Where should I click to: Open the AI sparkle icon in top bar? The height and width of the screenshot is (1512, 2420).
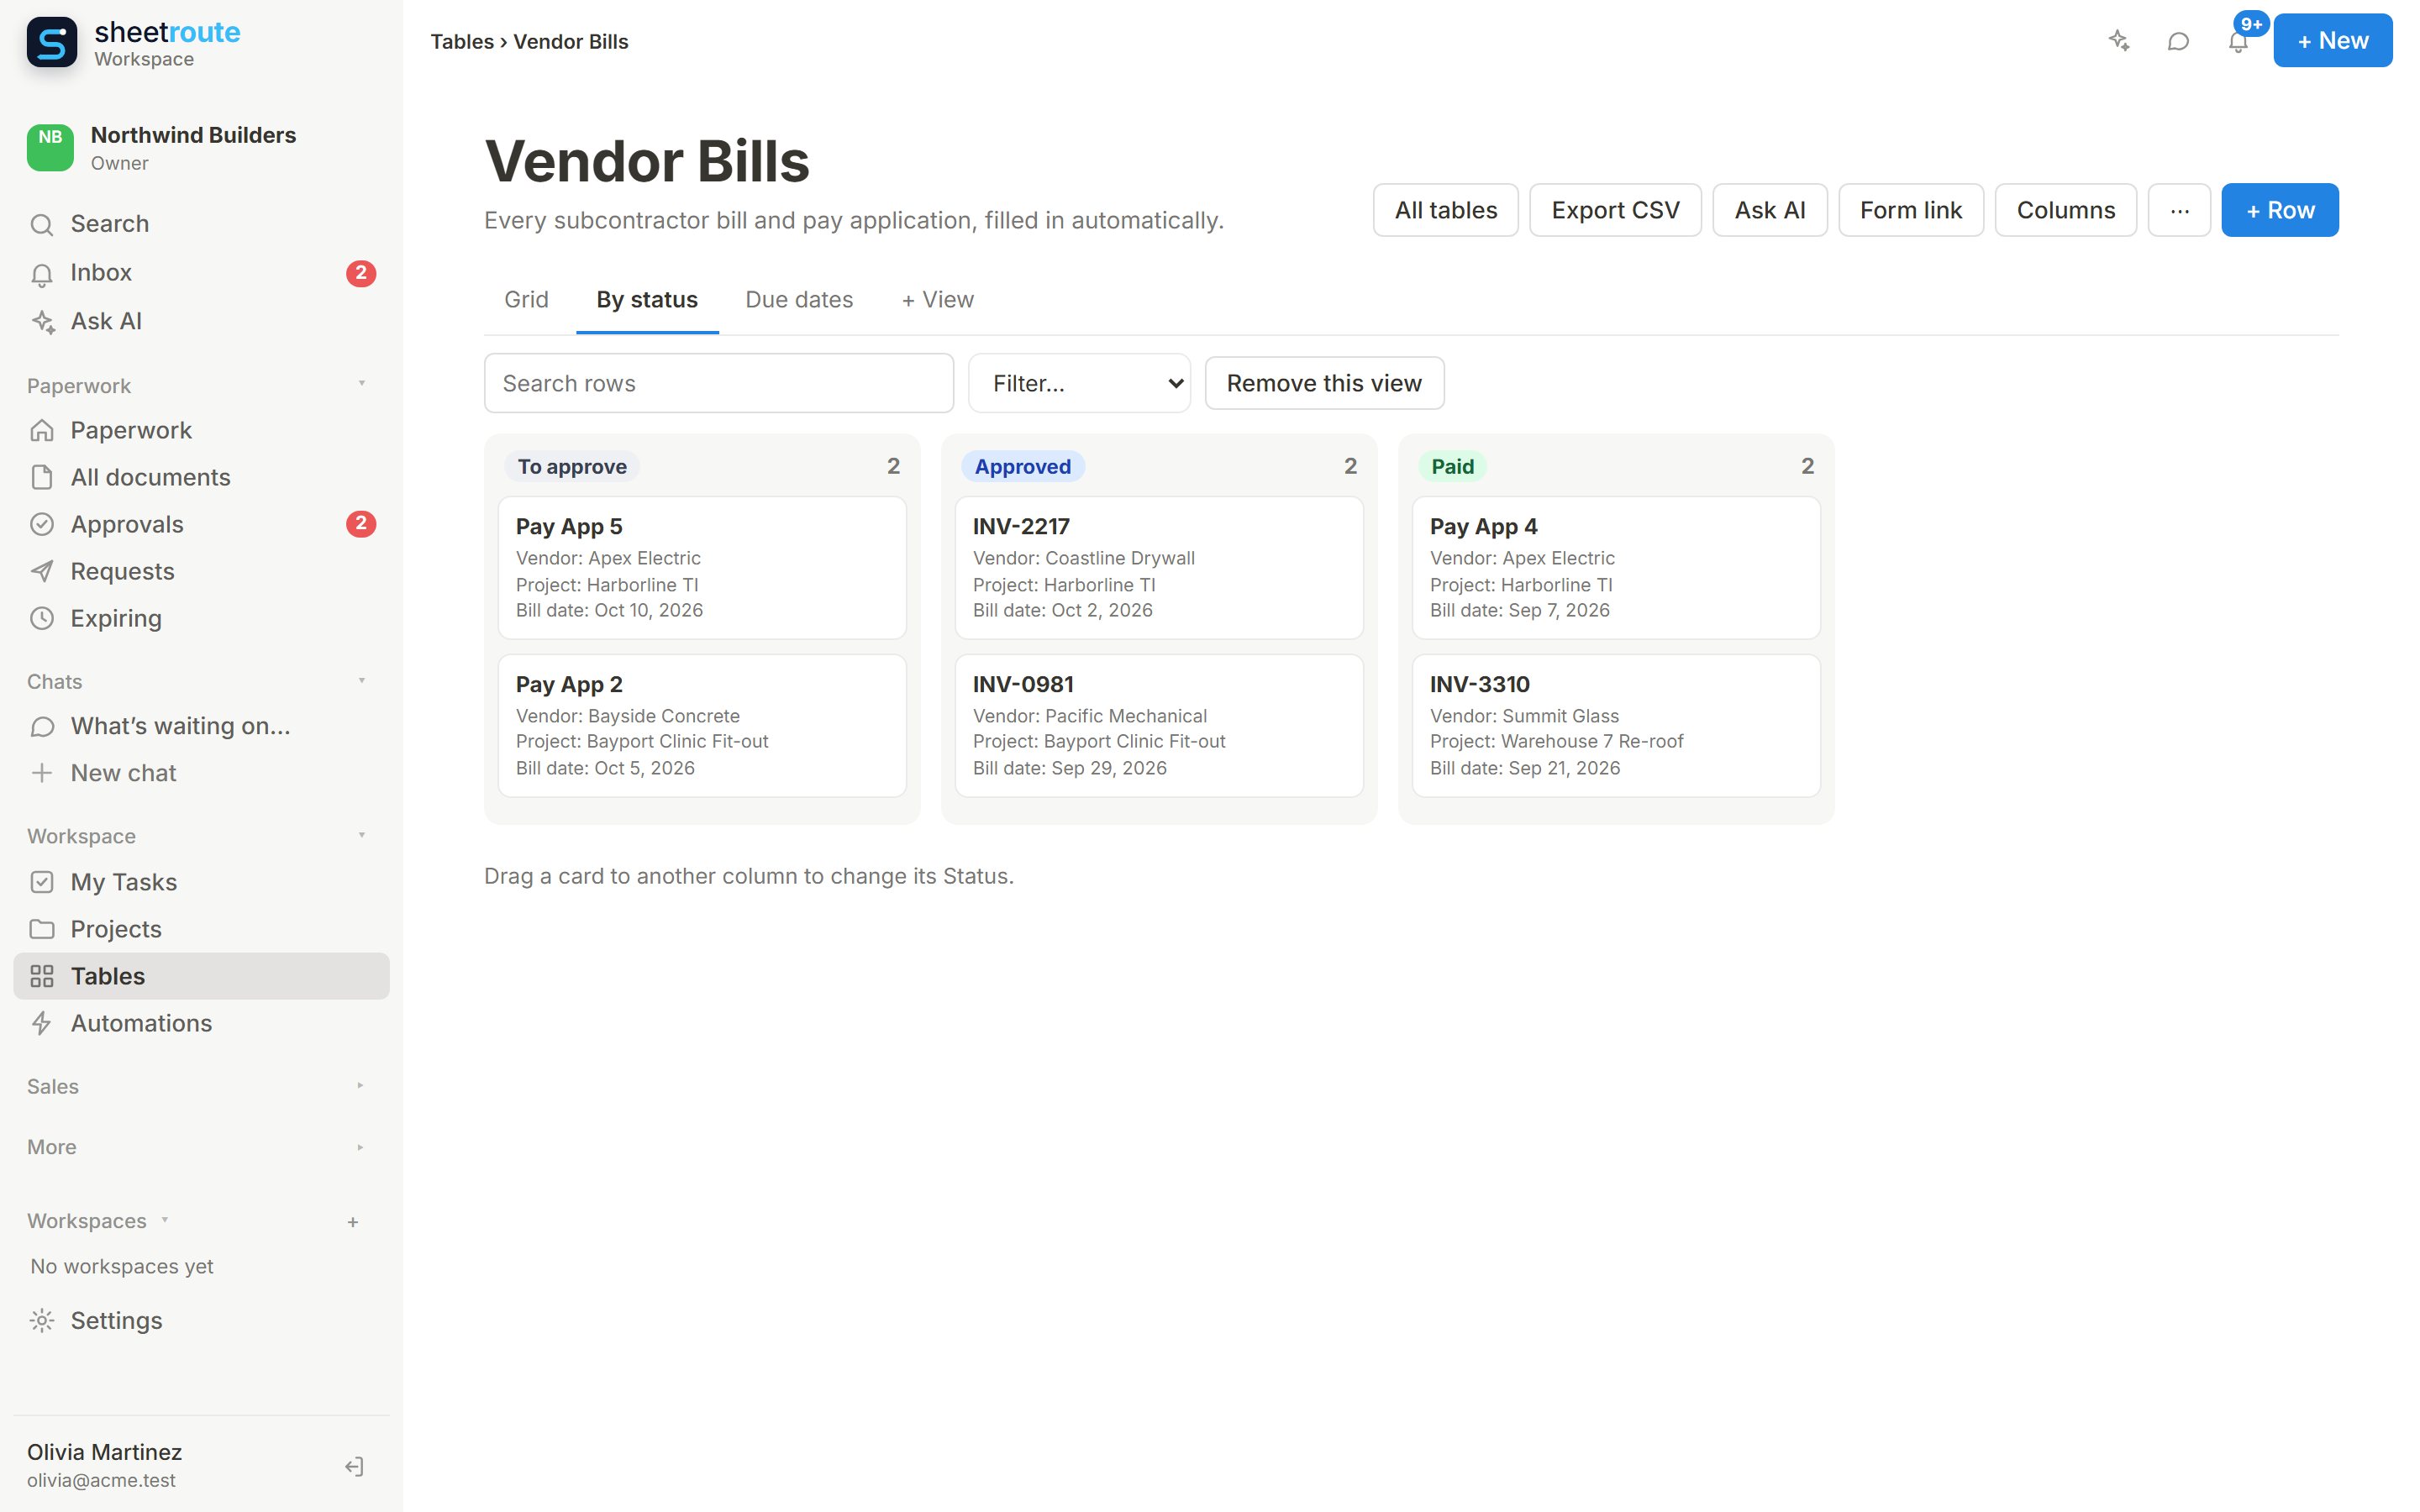point(2118,41)
